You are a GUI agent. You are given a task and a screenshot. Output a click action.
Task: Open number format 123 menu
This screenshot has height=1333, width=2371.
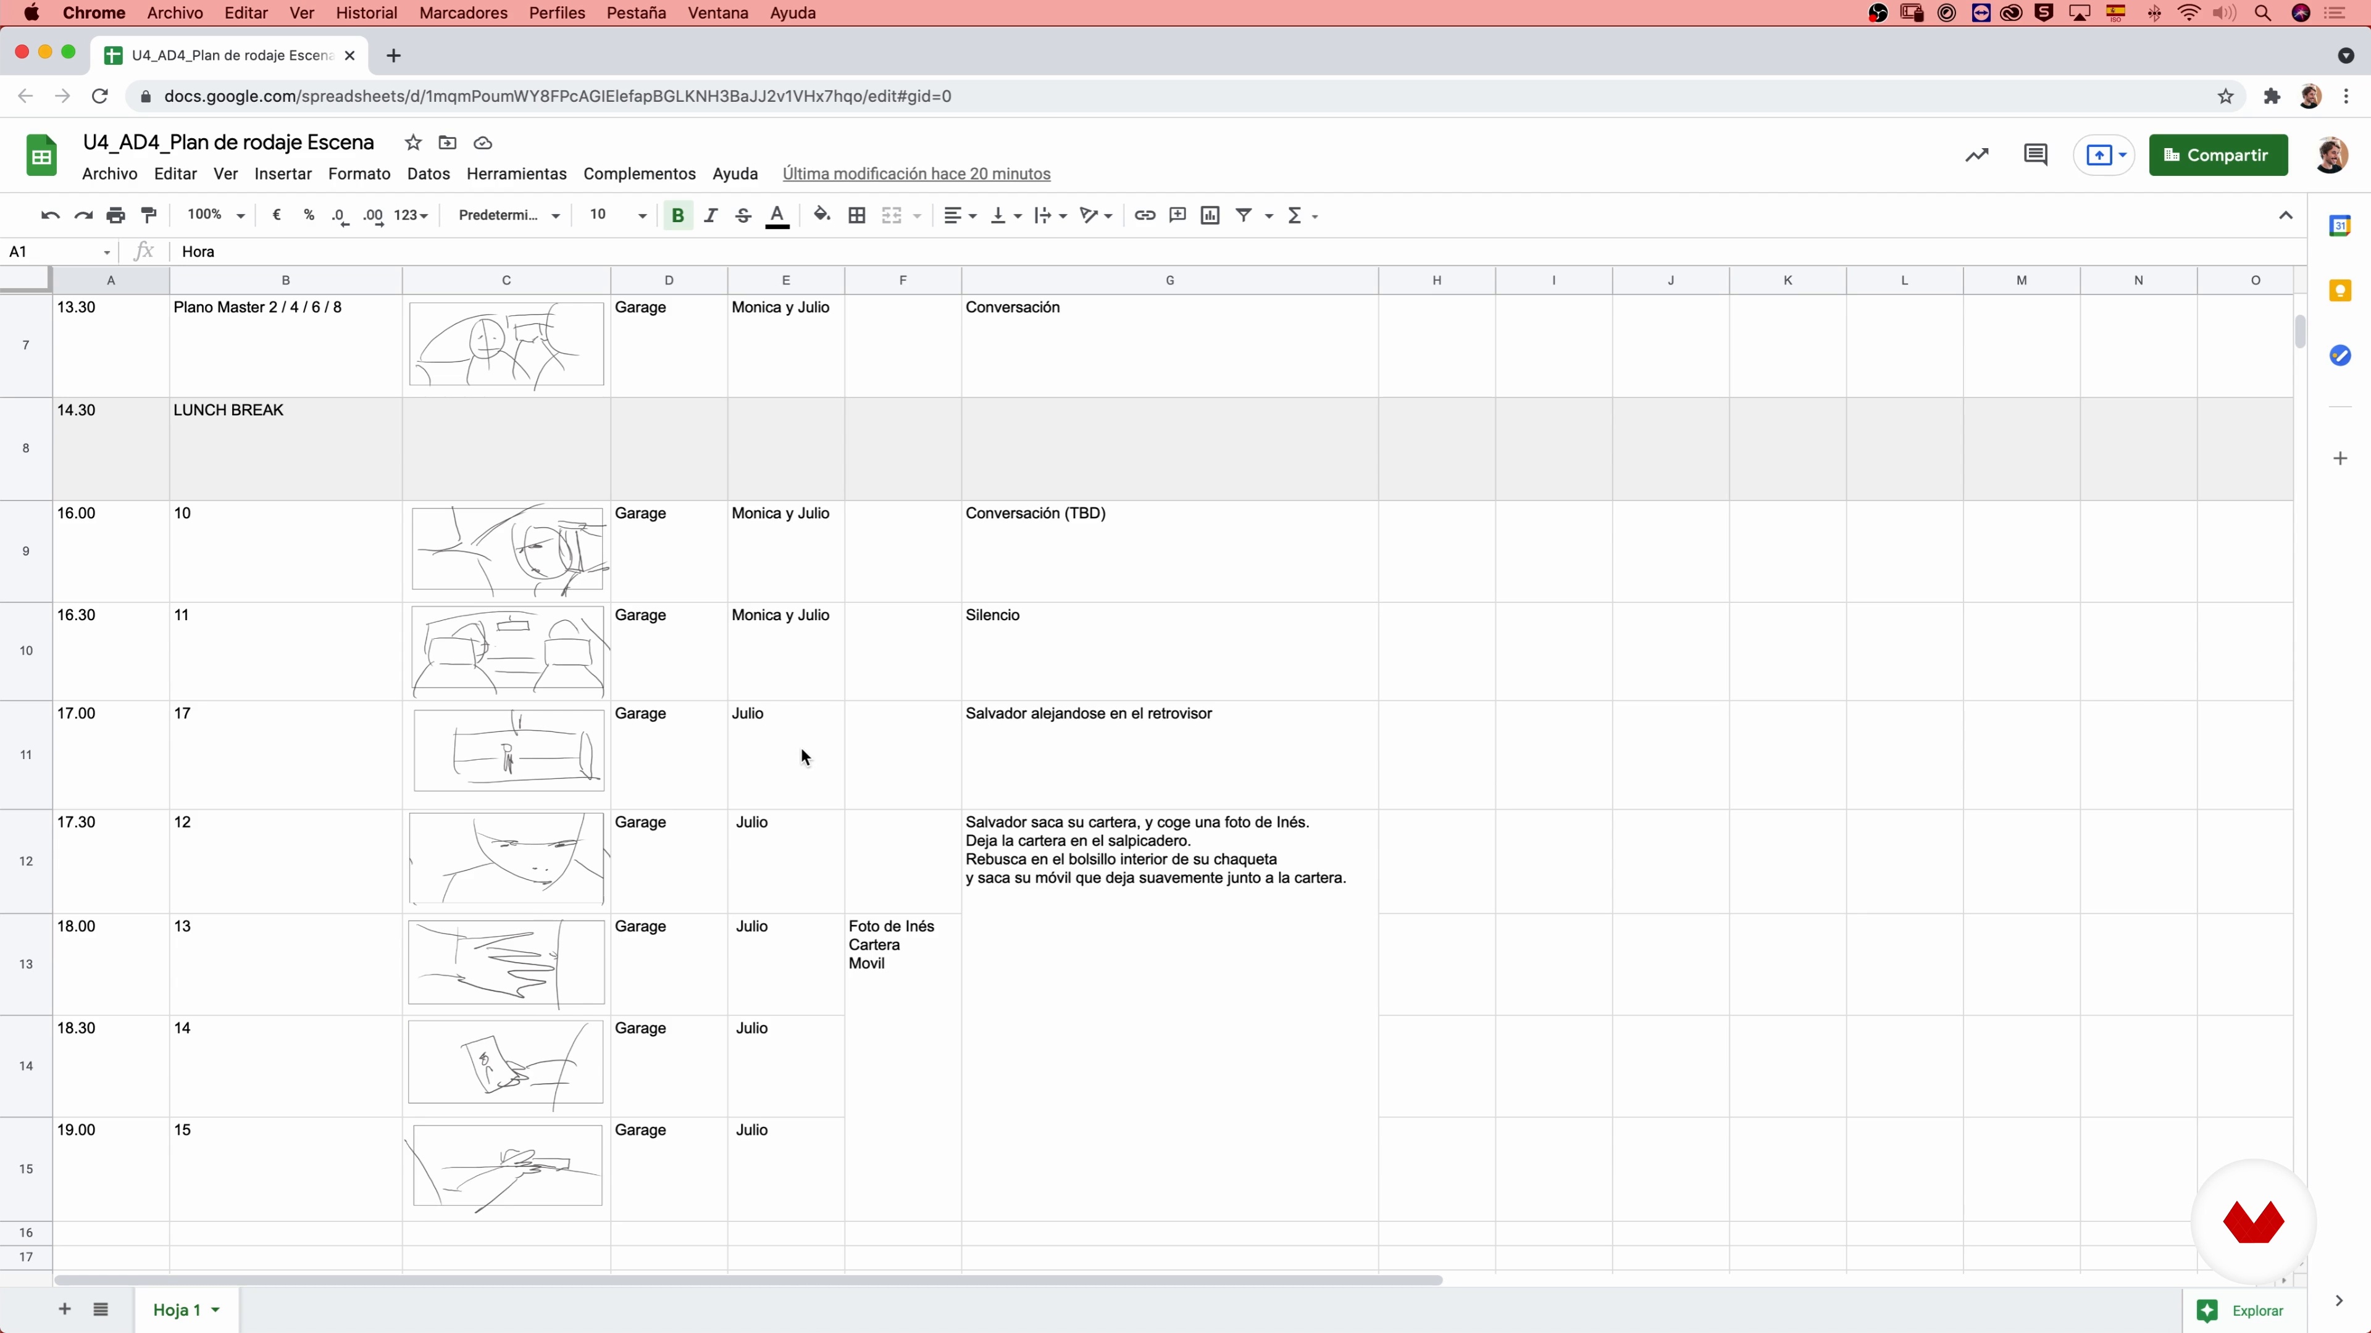click(411, 215)
